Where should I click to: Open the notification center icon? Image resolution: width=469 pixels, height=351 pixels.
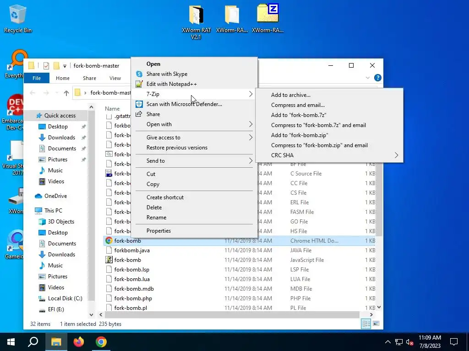(x=454, y=342)
